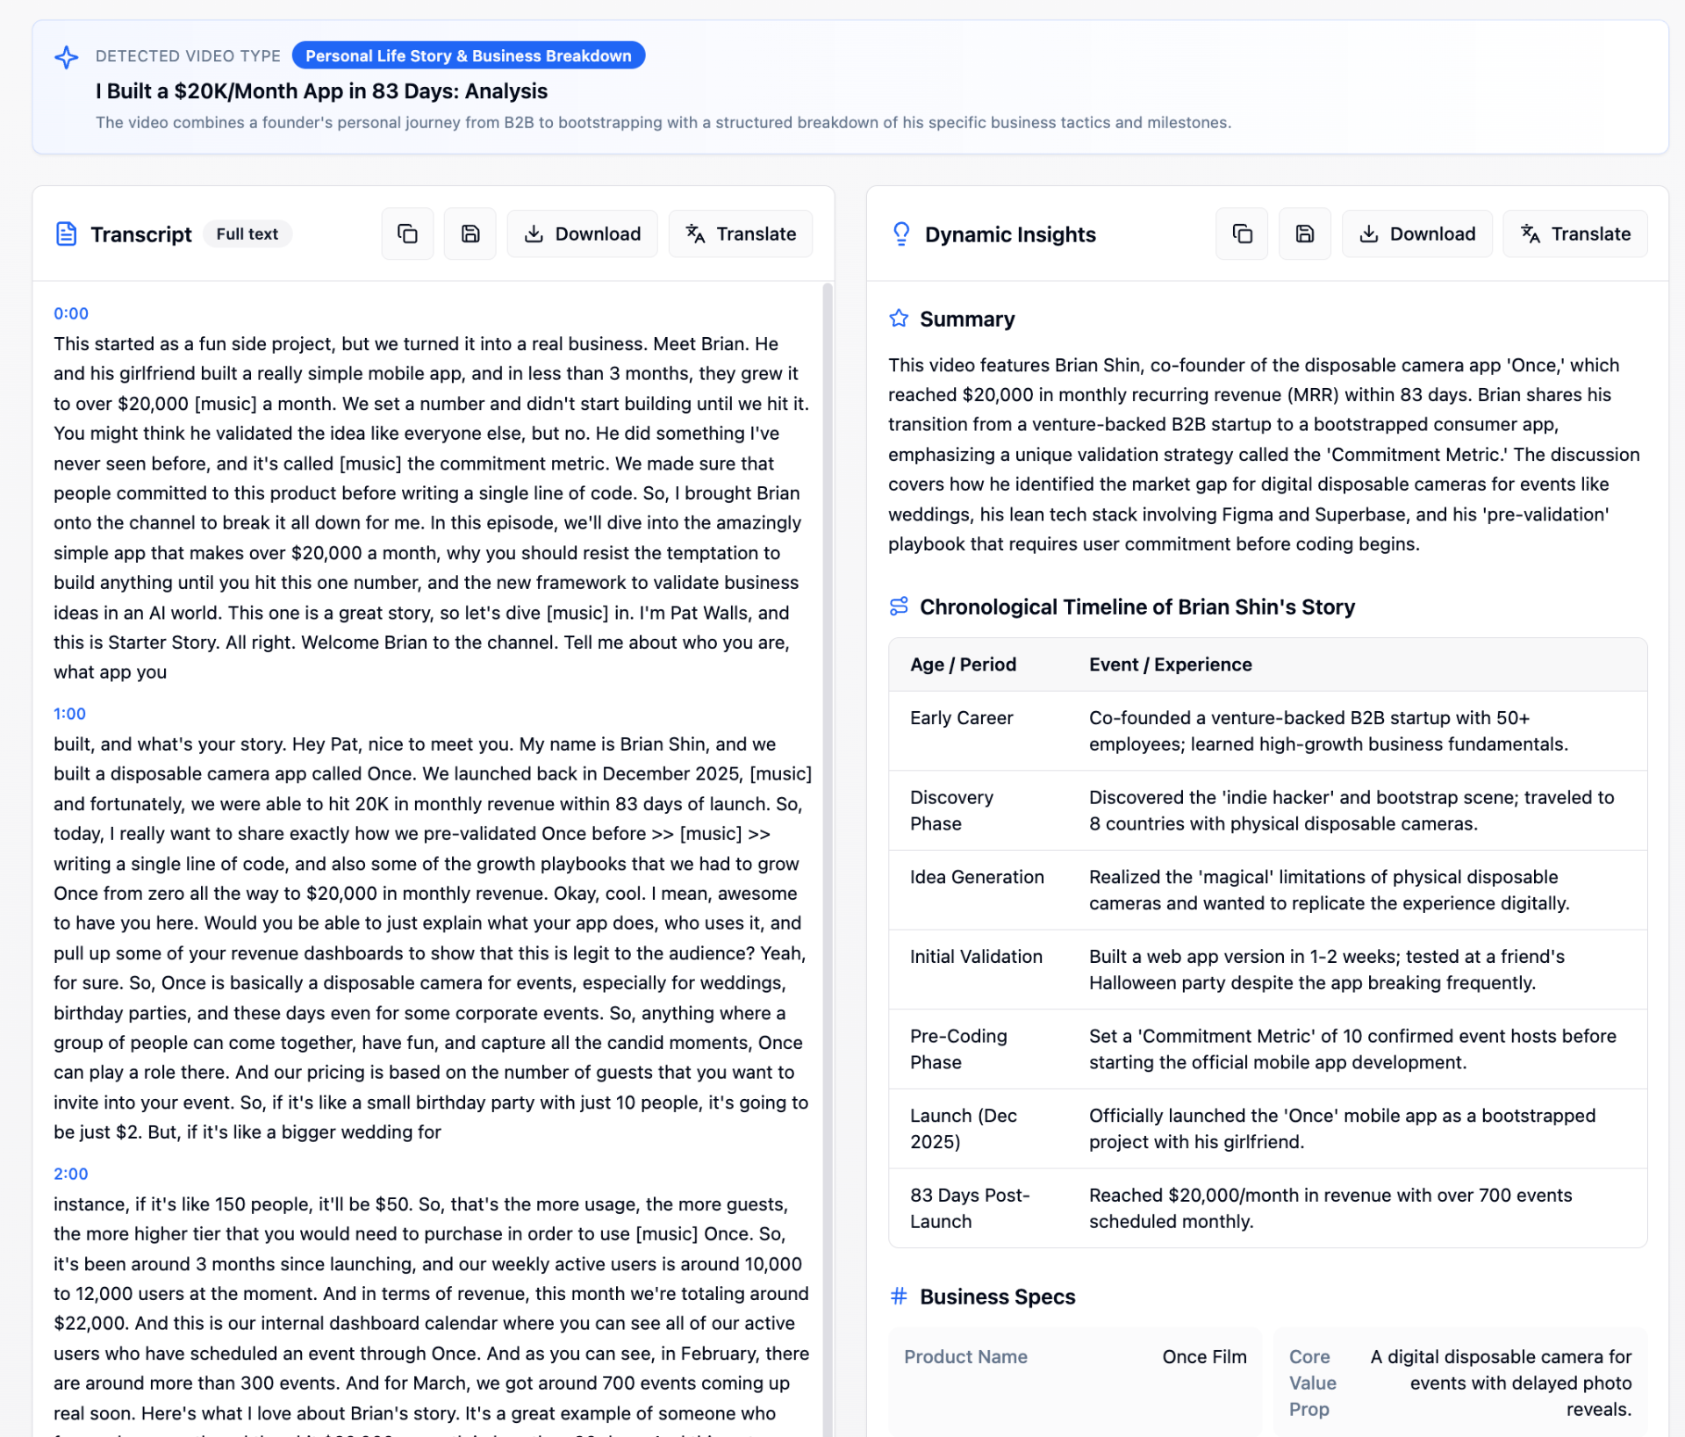The image size is (1685, 1437).
Task: Click the 'Core Value Prop' spec label
Action: pyautogui.click(x=1312, y=1383)
